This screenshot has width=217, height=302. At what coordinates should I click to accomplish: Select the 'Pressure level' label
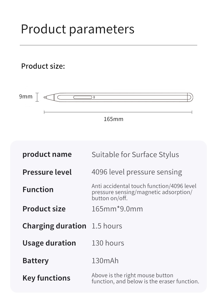pyautogui.click(x=47, y=172)
